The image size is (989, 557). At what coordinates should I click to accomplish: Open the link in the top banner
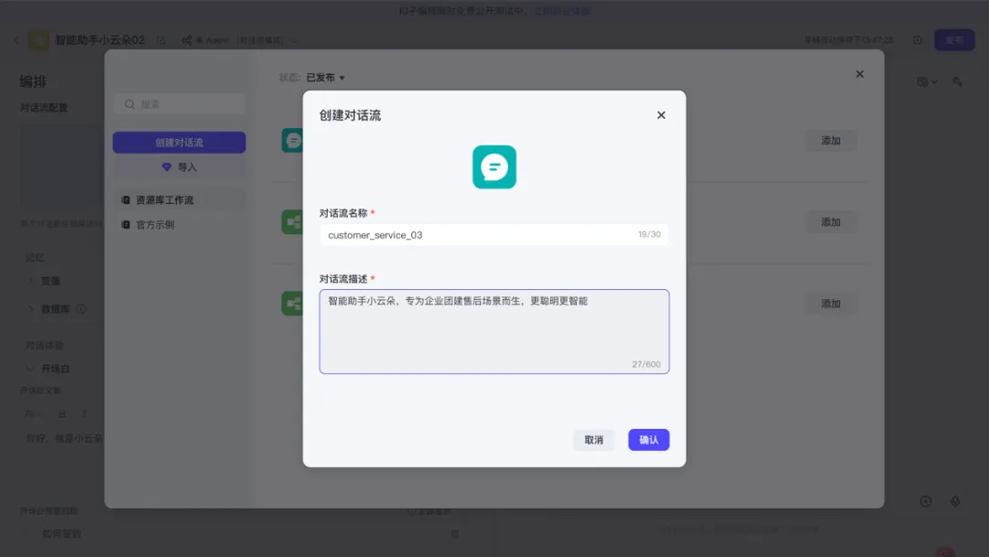pos(562,11)
